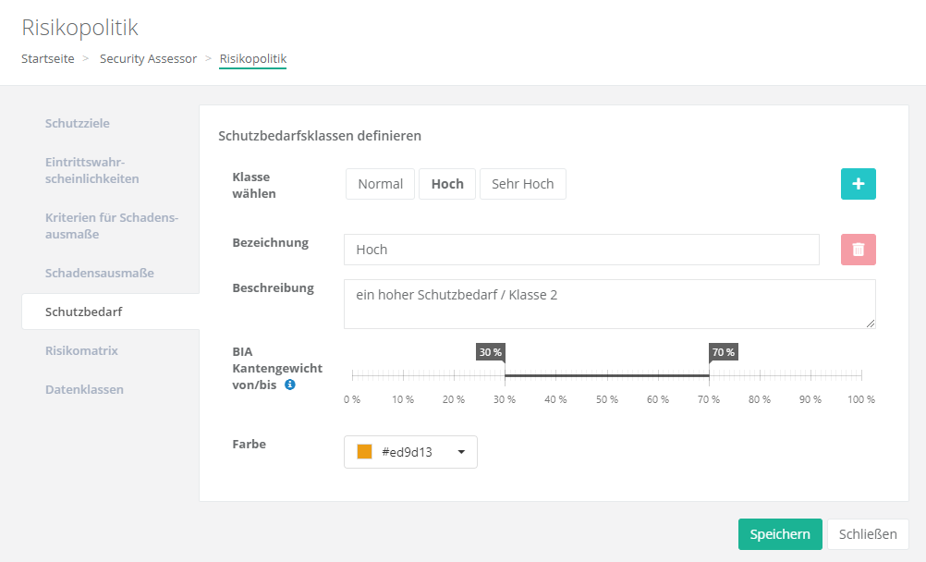Select the Sehr Hoch class toggle
The height and width of the screenshot is (562, 926).
(x=522, y=184)
